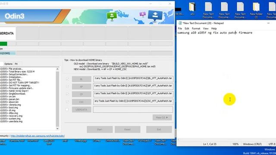Click the Notepad text line about samsung a10

pyautogui.click(x=215, y=33)
